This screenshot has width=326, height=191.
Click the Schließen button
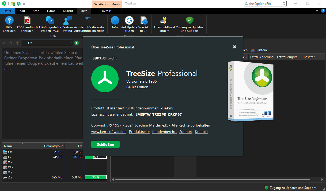click(x=105, y=144)
